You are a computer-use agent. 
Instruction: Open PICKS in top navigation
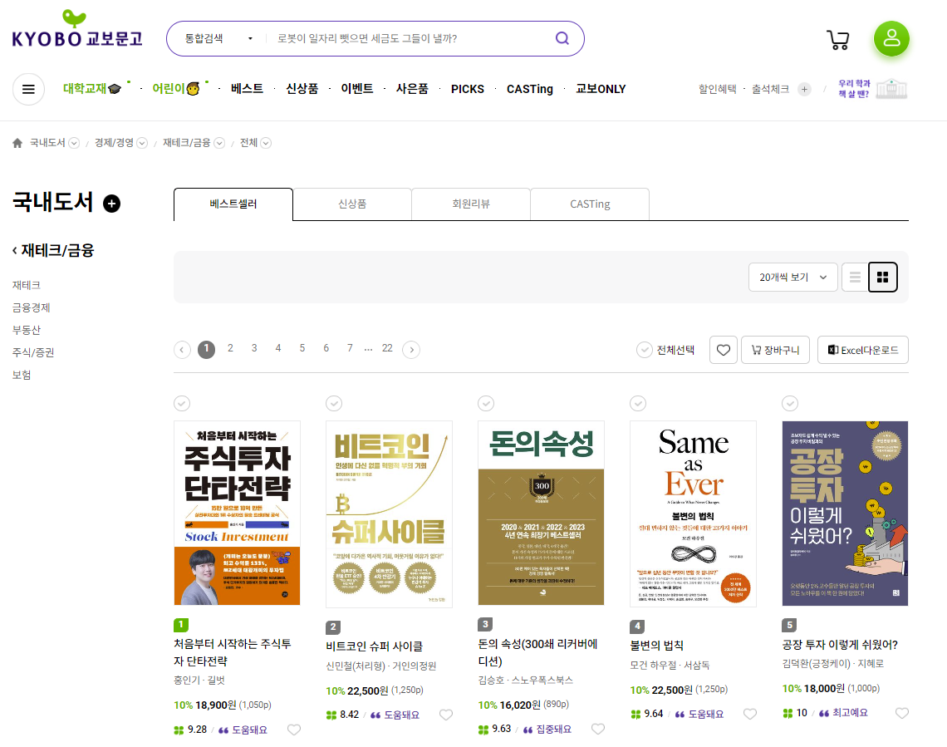coord(468,90)
